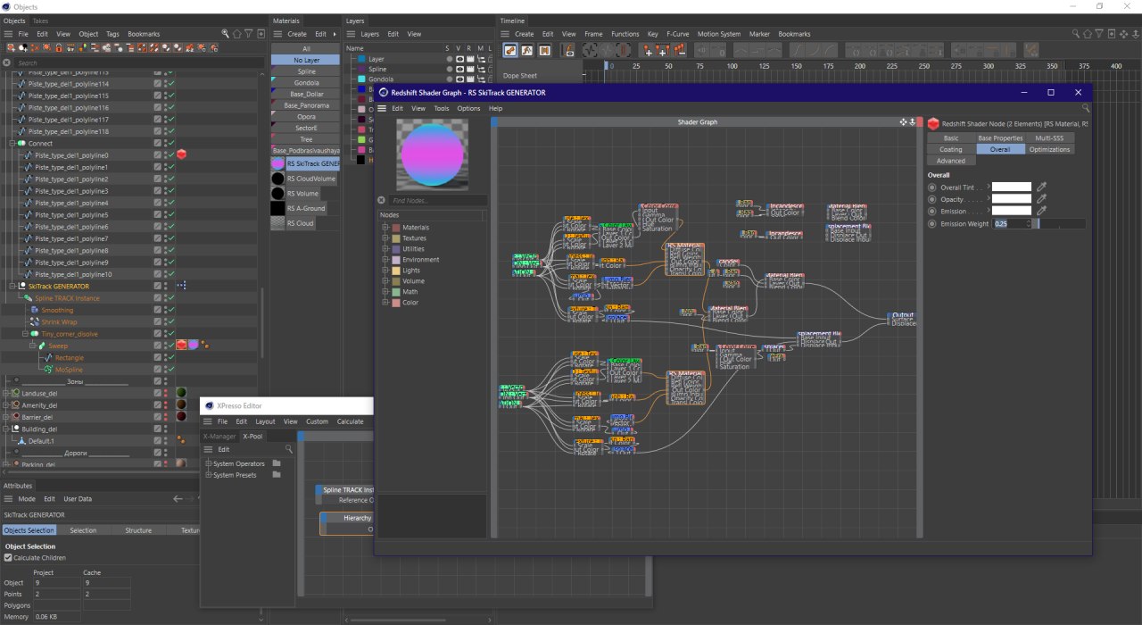This screenshot has height=625, width=1142.
Task: Toggle the Calculate Children checkbox
Action: 8,558
